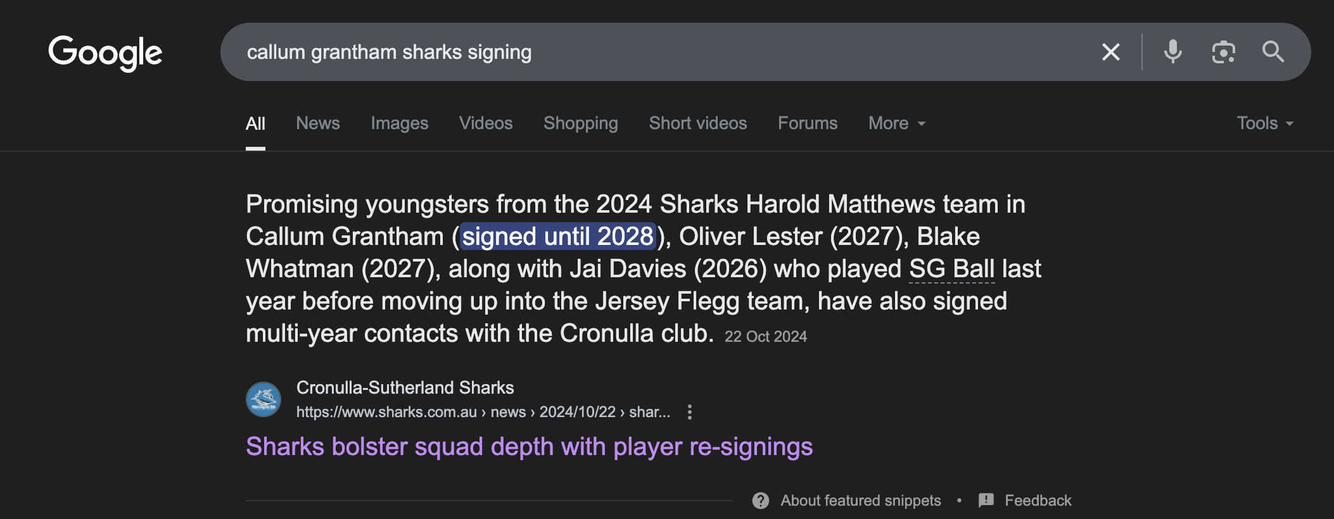Click the question mark help icon
The width and height of the screenshot is (1334, 519).
(x=761, y=501)
